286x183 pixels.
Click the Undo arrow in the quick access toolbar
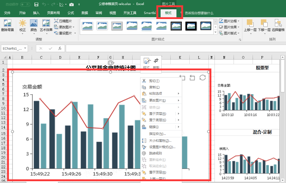(44, 4)
